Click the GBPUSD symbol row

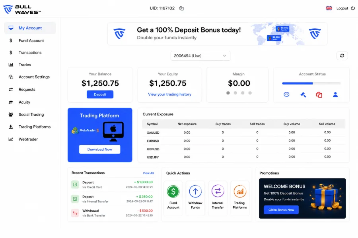[243, 149]
